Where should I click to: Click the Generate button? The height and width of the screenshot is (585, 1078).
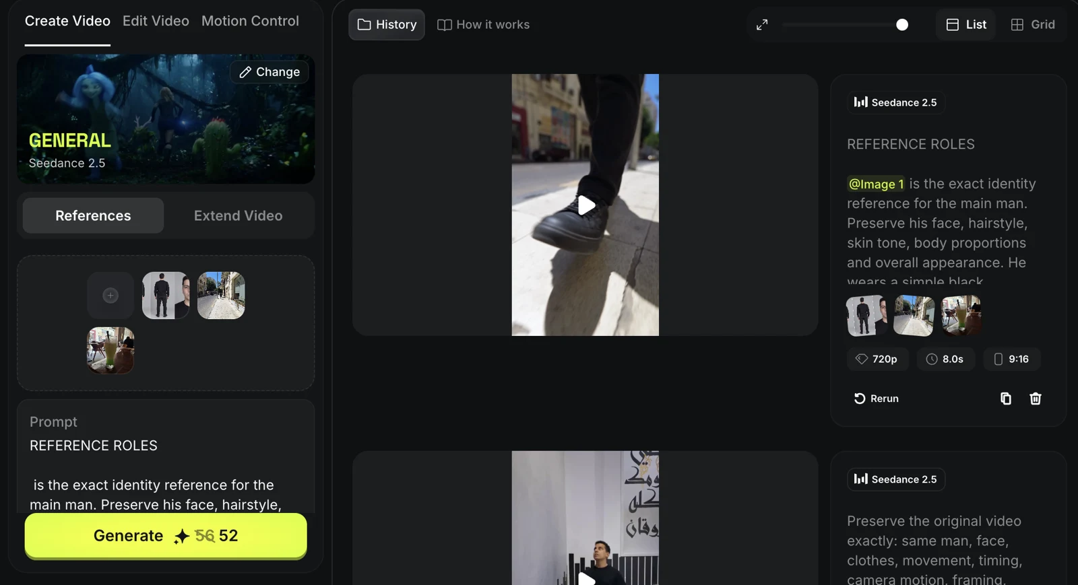point(166,536)
